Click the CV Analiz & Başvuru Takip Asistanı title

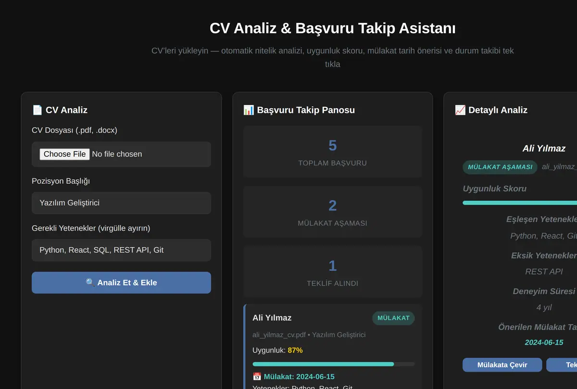pos(333,28)
